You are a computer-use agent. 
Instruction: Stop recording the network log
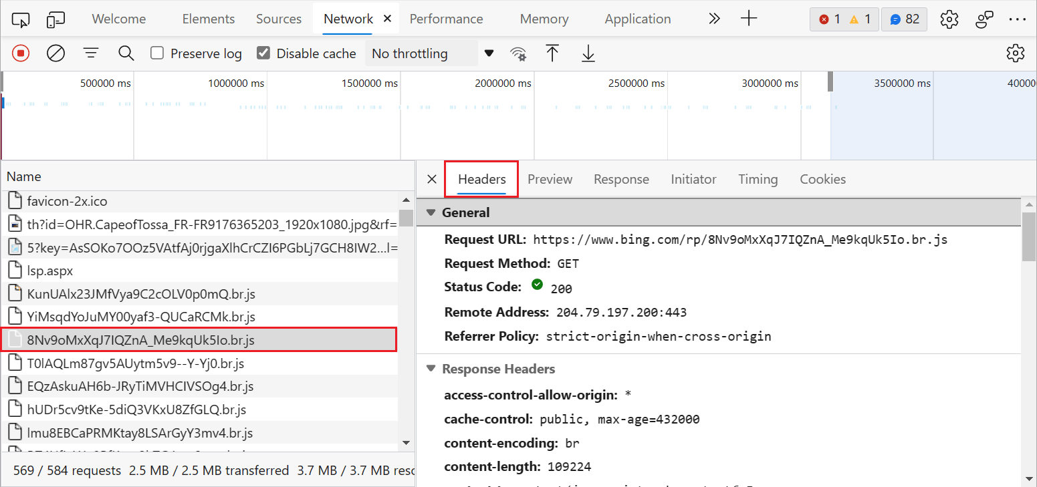[20, 53]
